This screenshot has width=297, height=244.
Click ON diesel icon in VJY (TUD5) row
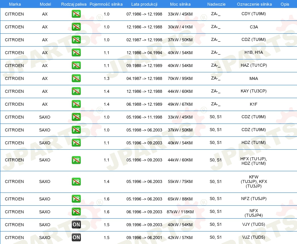point(76,225)
